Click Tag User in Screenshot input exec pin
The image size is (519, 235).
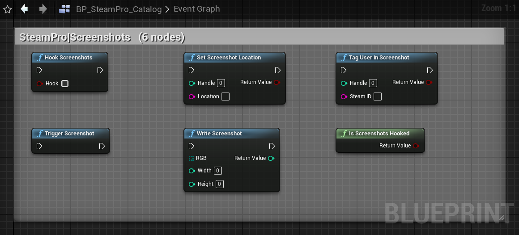click(344, 70)
